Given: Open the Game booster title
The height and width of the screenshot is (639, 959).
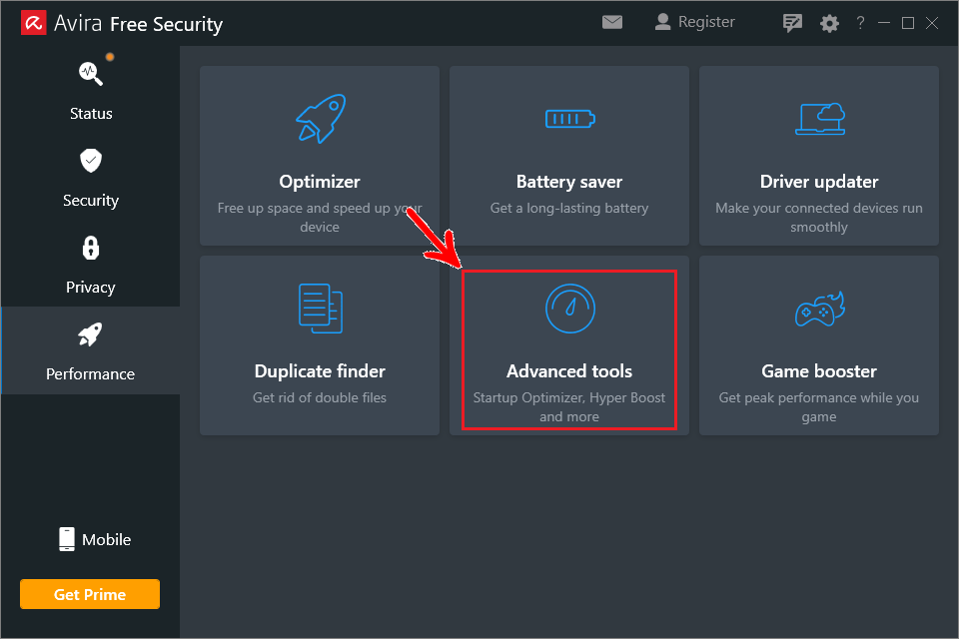Looking at the screenshot, I should coord(819,371).
